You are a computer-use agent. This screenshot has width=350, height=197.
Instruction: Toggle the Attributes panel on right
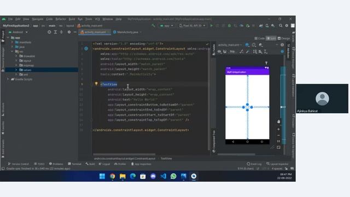[288, 51]
